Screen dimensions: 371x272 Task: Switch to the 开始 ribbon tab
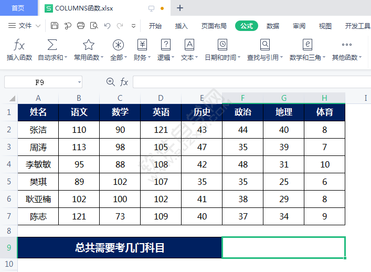click(155, 26)
